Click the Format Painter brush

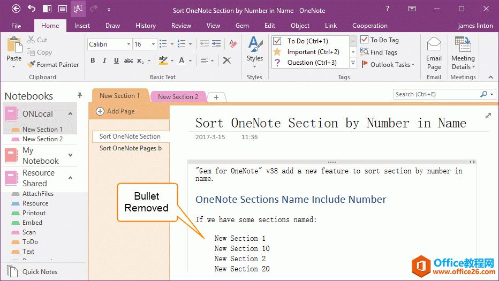[52, 65]
